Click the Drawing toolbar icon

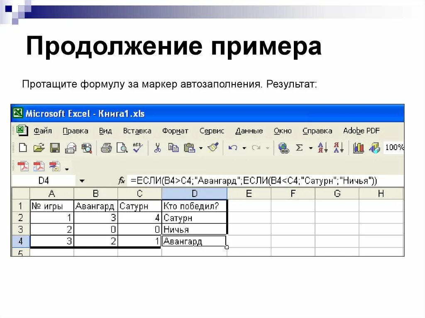click(x=375, y=148)
